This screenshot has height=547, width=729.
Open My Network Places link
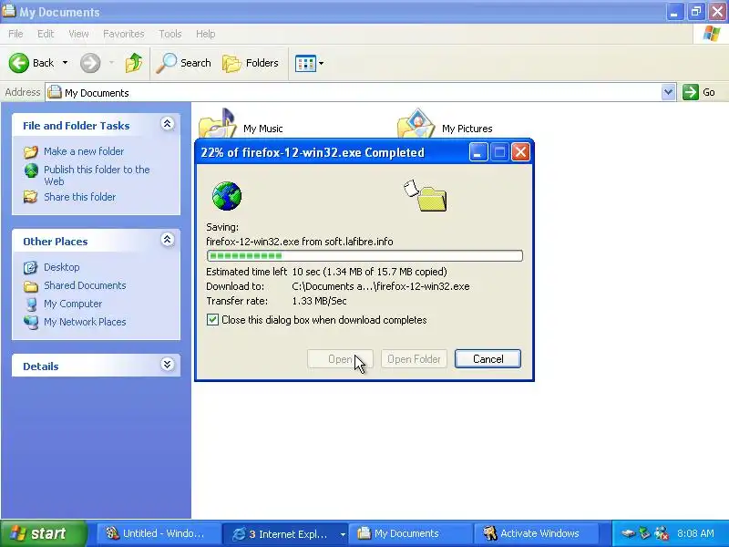[x=85, y=322]
